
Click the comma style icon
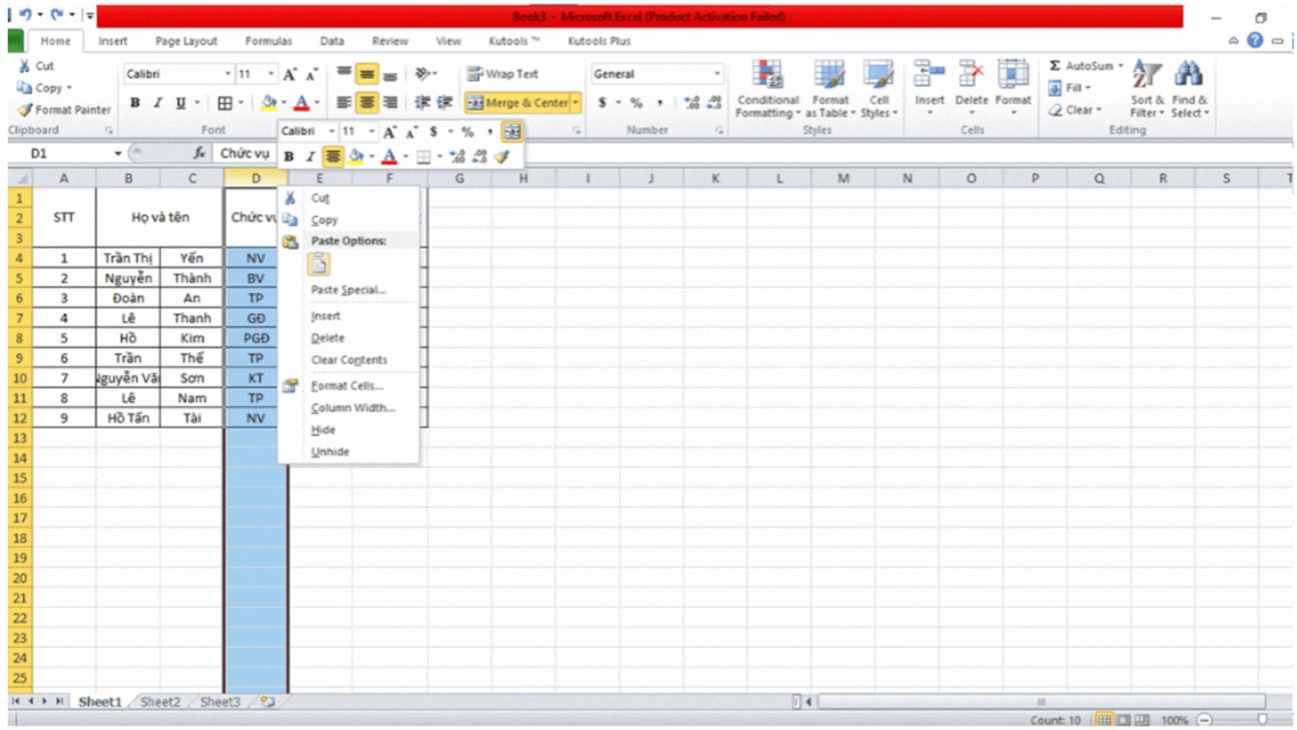coord(660,103)
